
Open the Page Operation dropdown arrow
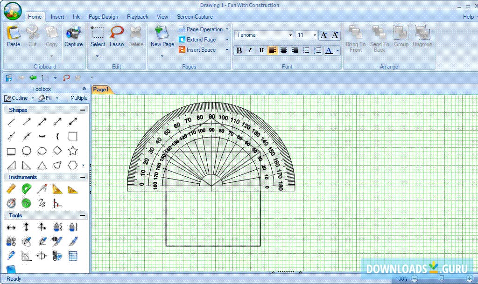227,29
